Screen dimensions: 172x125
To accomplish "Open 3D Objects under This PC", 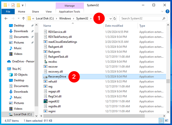I will (x=18, y=75).
